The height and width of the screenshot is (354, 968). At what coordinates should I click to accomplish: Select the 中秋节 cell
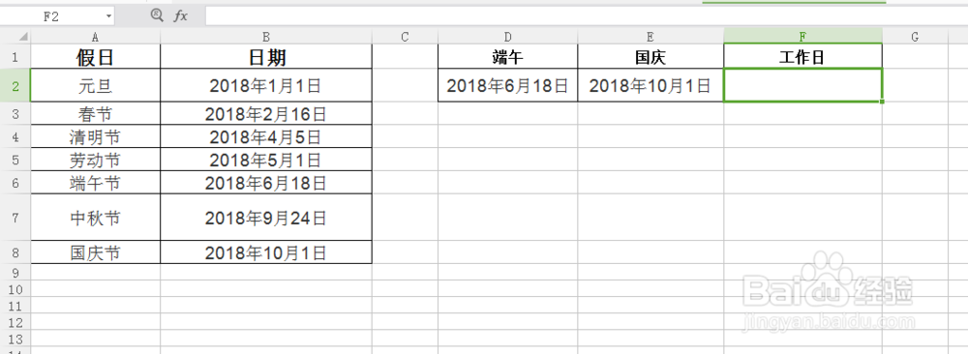pos(96,217)
